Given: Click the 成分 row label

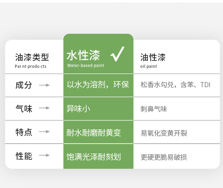Looking at the screenshot, I should (24, 85).
